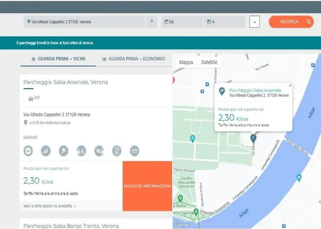Select the Satellite map view
The height and width of the screenshot is (229, 321).
coord(209,62)
